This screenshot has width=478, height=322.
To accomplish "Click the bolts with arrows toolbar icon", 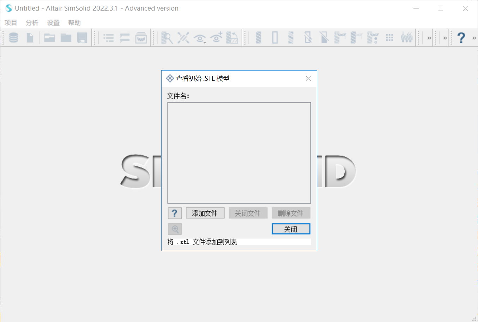I will click(x=406, y=37).
